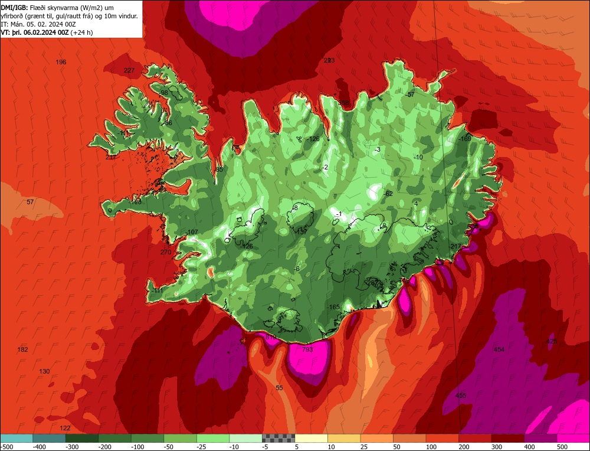Click the '-169' value on the east coast

click(465, 139)
